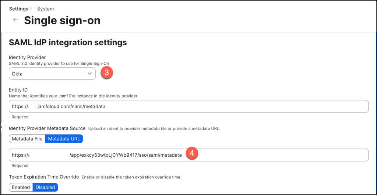Set token expiration override to Disabled
The width and height of the screenshot is (377, 195).
45,187
